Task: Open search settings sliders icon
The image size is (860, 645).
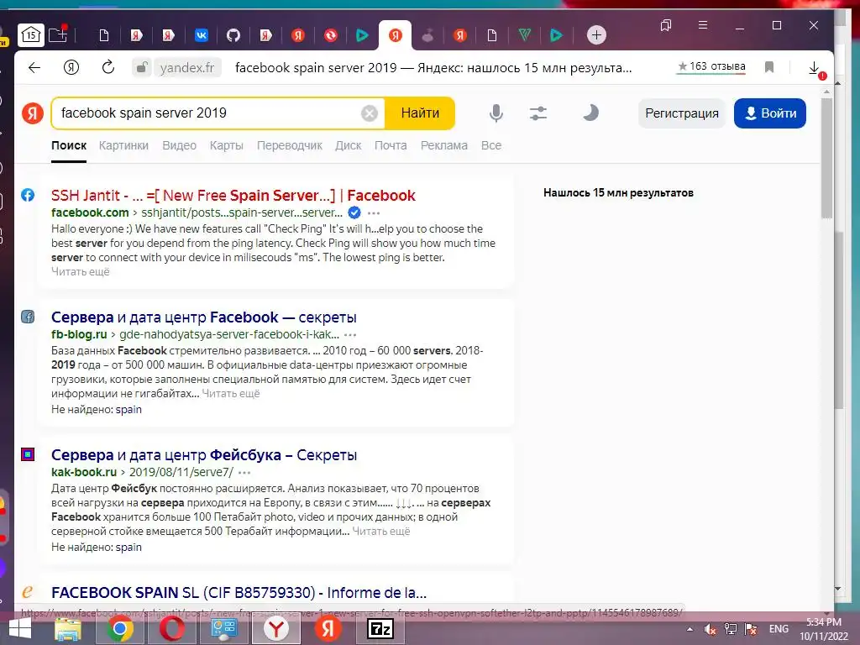Action: coord(538,113)
